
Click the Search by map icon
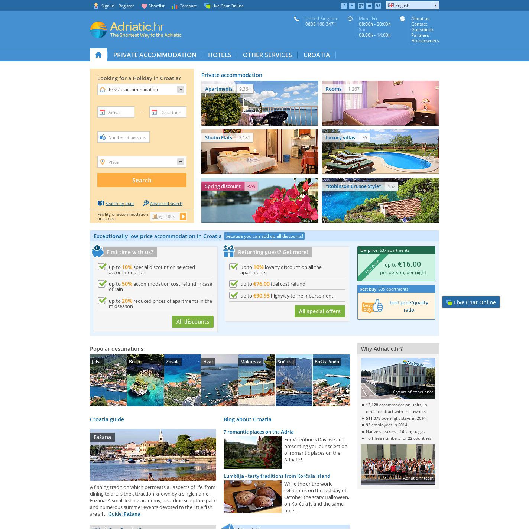click(x=101, y=203)
